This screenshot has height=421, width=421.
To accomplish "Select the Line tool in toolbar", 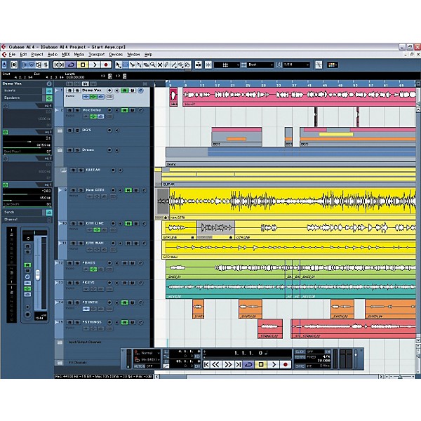I will pyautogui.click(x=174, y=65).
